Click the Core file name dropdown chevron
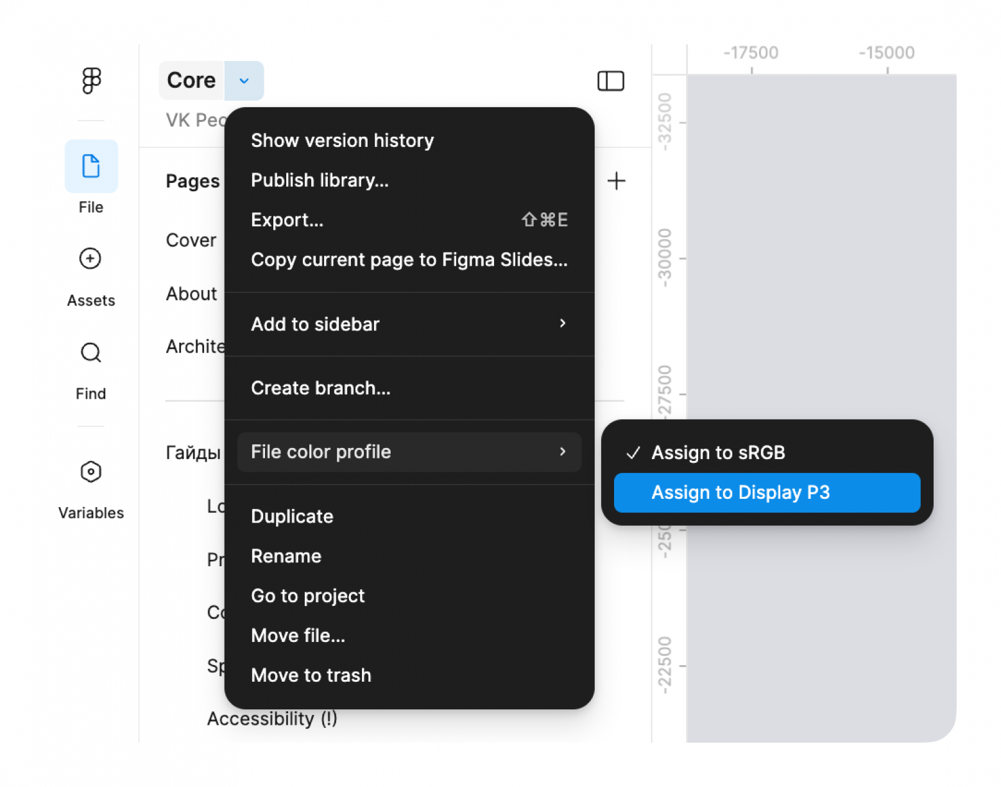This screenshot has width=1001, height=787. pos(244,81)
